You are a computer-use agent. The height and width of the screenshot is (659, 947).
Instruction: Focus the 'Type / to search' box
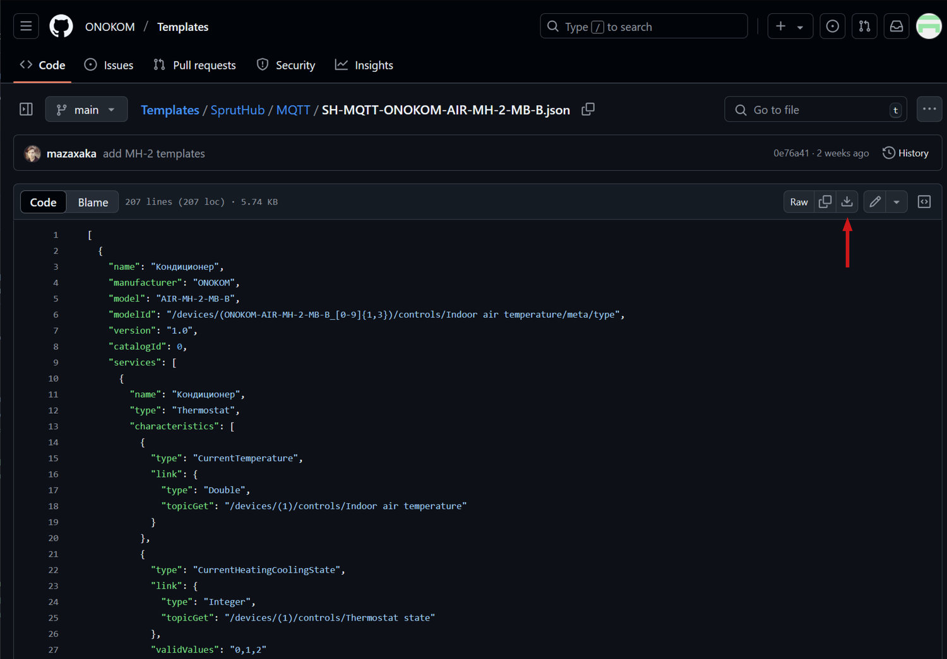(x=644, y=26)
